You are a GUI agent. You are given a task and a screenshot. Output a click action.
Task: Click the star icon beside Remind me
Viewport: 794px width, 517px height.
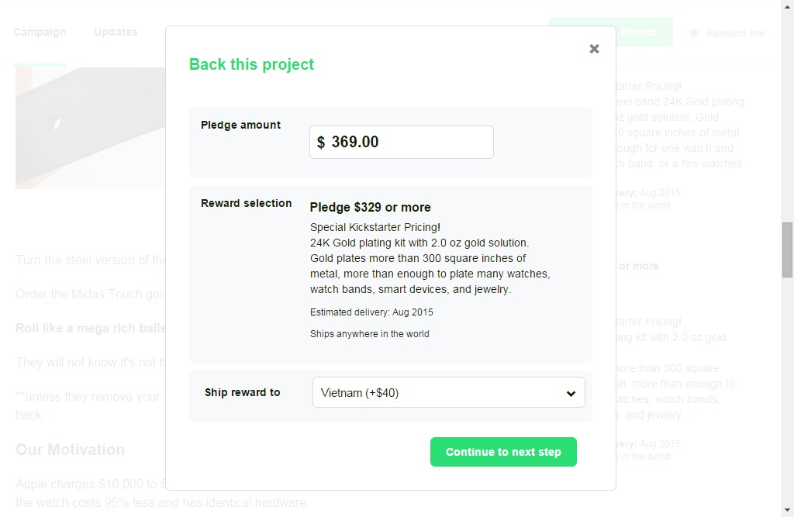coord(694,33)
